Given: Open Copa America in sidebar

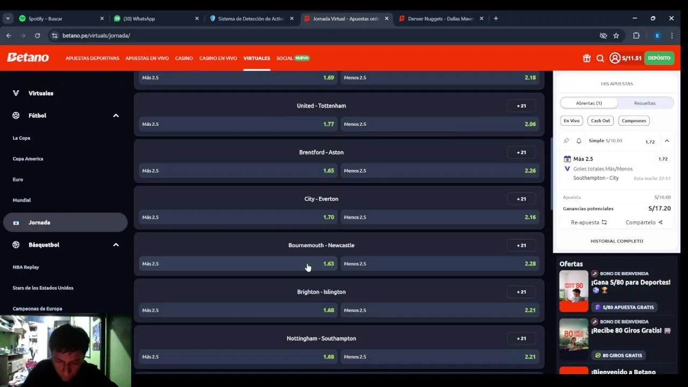Looking at the screenshot, I should 28,159.
